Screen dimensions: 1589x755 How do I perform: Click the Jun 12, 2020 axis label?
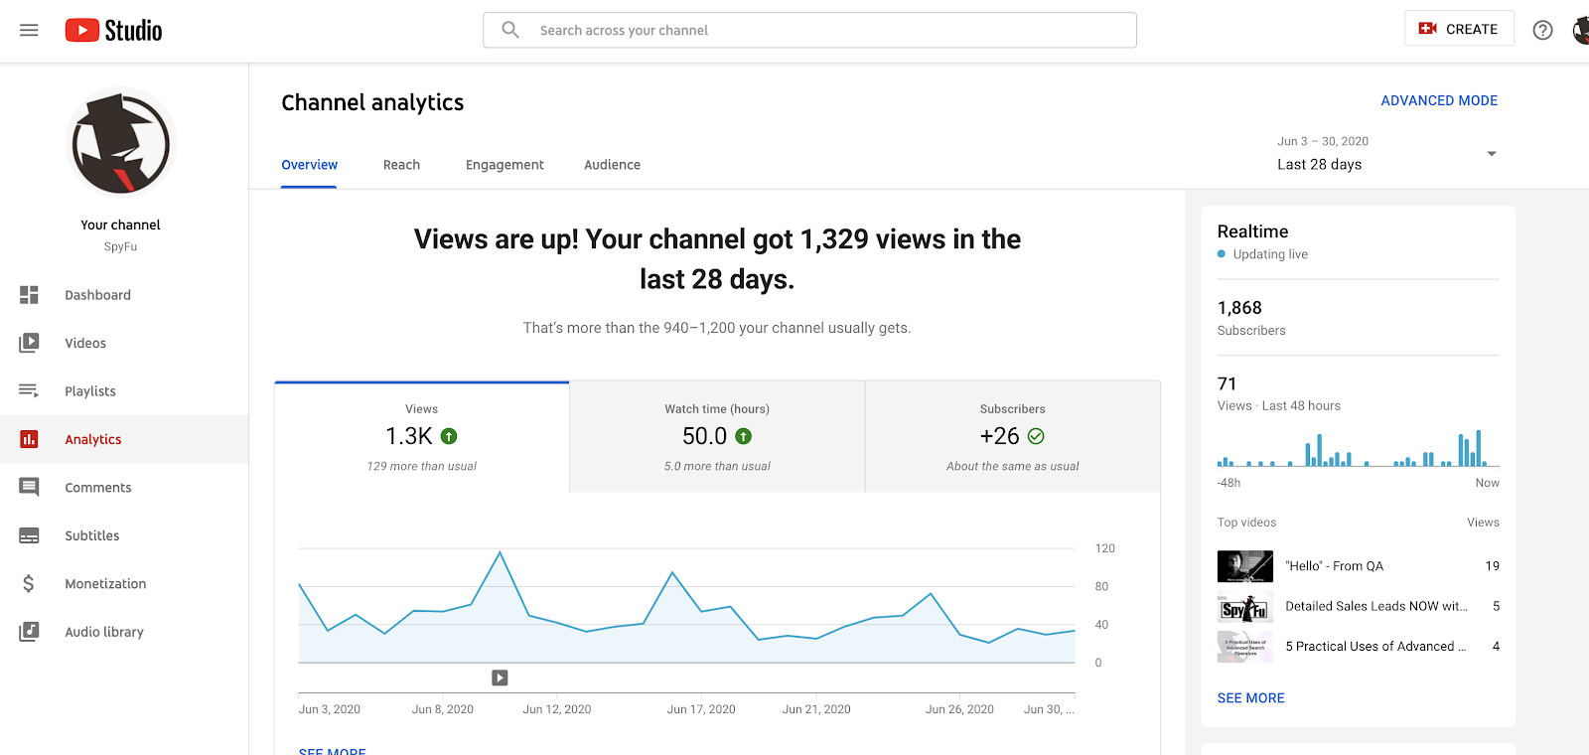click(557, 709)
